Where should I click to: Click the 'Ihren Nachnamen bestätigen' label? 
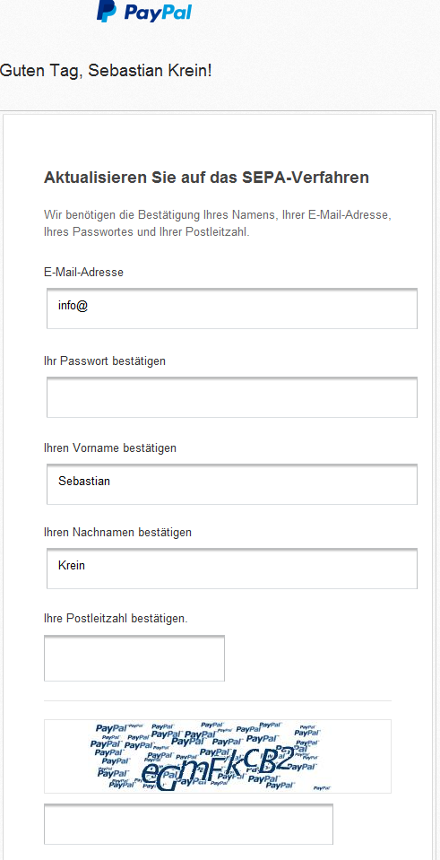tap(117, 532)
